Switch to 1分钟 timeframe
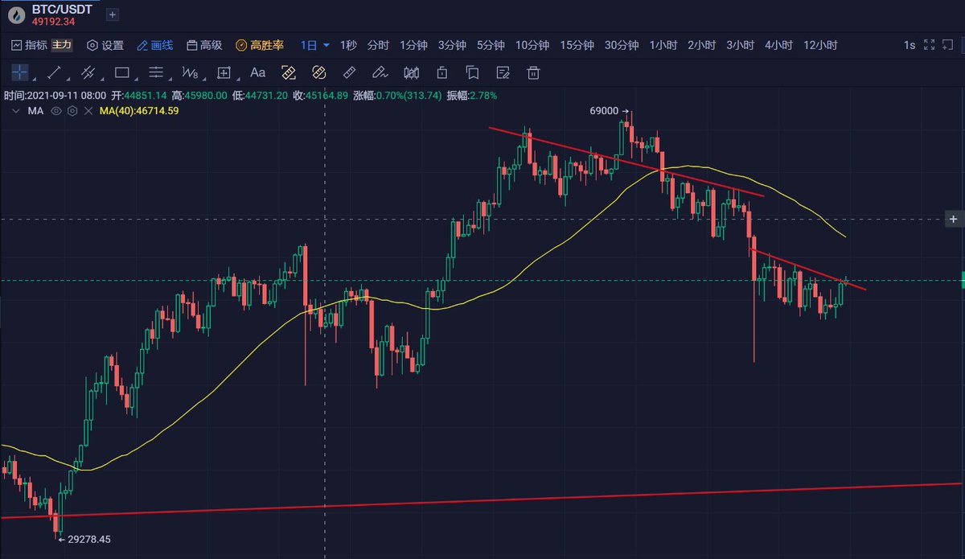Viewport: 965px width, 559px height. pyautogui.click(x=413, y=45)
